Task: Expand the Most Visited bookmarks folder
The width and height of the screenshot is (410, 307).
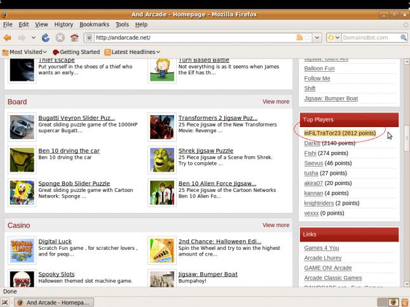Action: (x=25, y=52)
